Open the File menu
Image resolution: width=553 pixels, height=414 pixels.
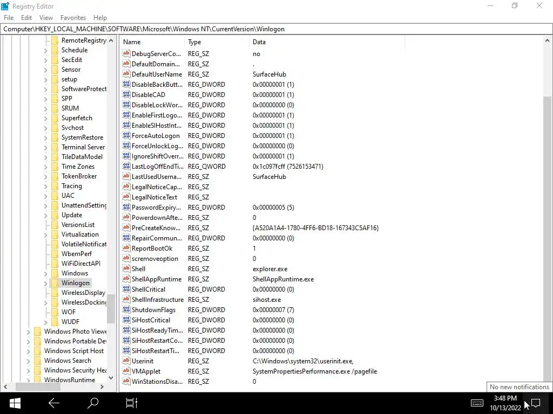tap(9, 18)
